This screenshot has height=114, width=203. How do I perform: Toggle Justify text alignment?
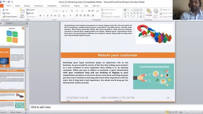[88, 16]
